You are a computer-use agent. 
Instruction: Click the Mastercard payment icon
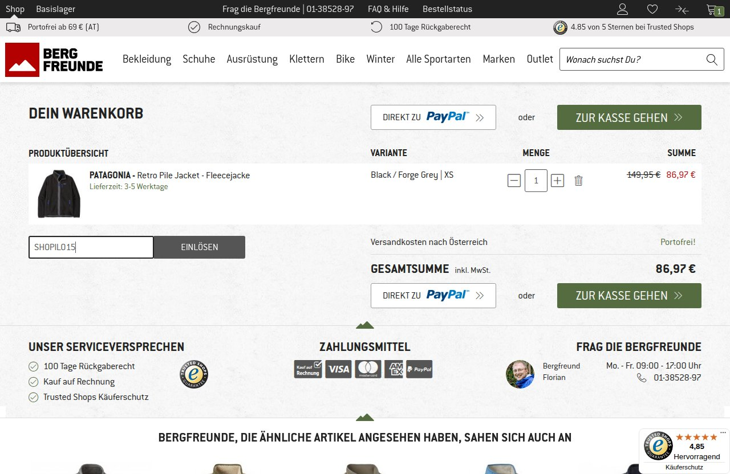pos(368,369)
